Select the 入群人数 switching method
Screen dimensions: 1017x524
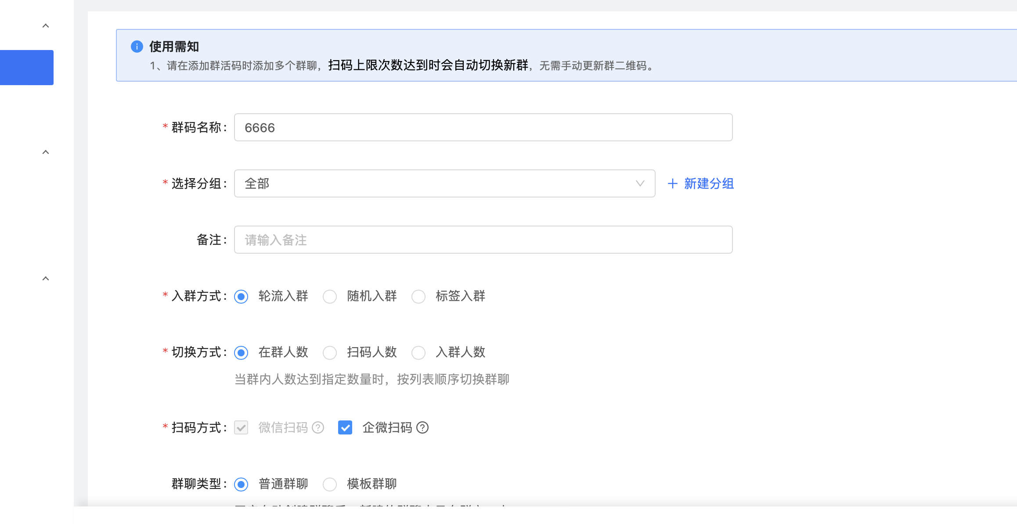coord(418,353)
